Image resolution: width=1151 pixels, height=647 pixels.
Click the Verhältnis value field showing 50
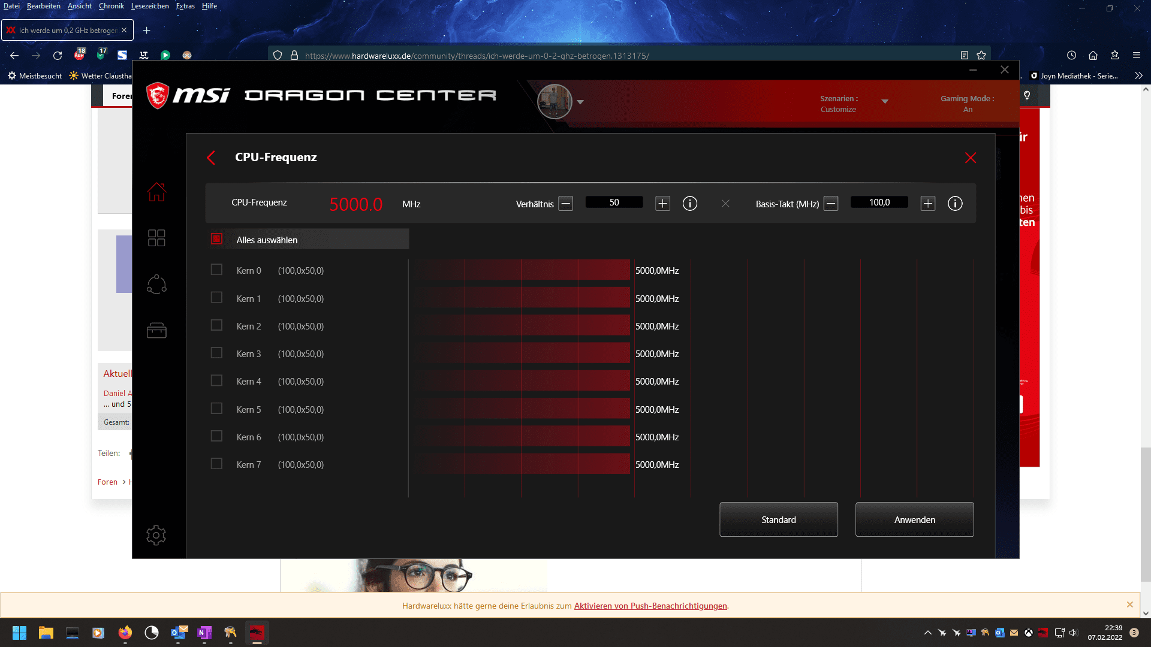point(614,202)
